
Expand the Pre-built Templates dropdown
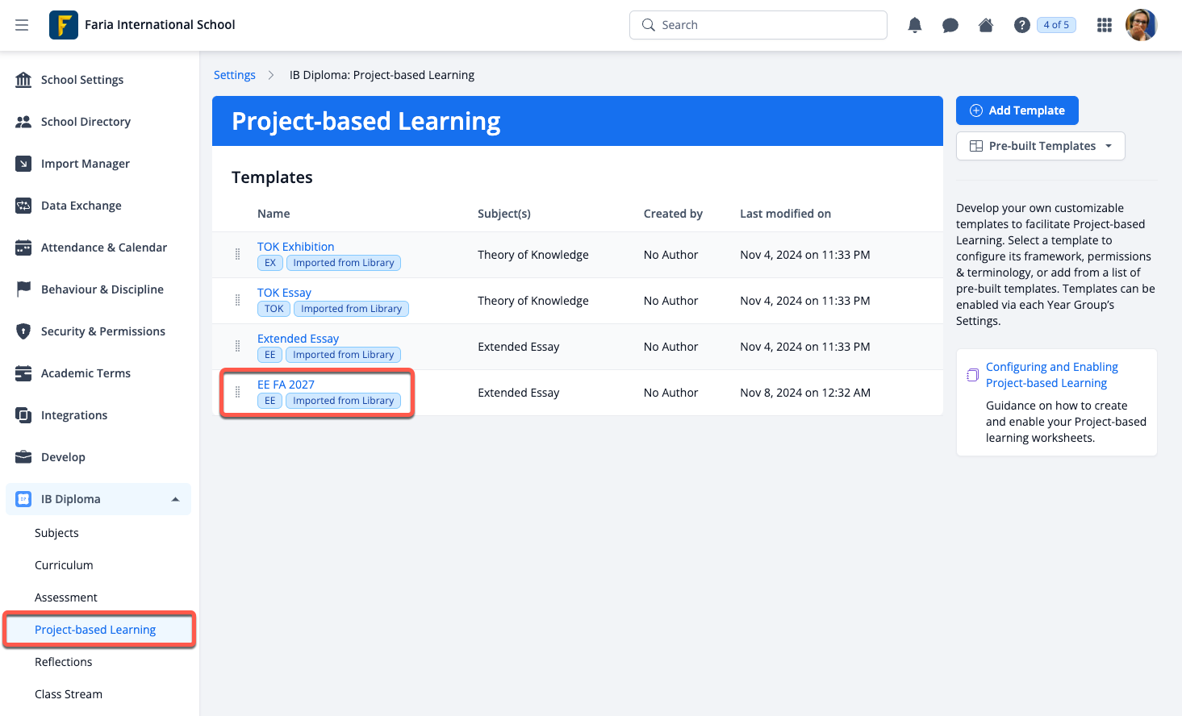tap(1040, 146)
